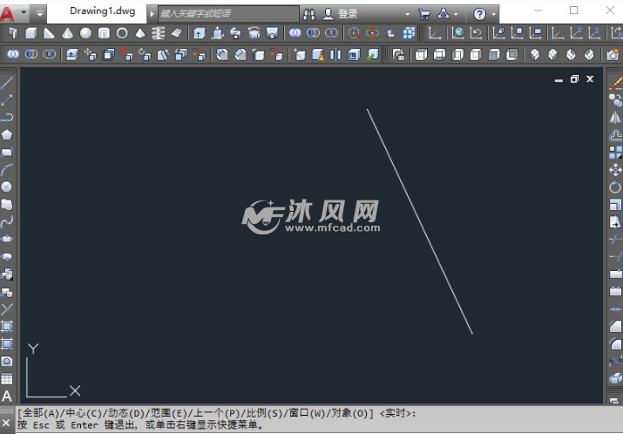Click the UCS Previous icon
623x434 pixels.
pos(476,33)
